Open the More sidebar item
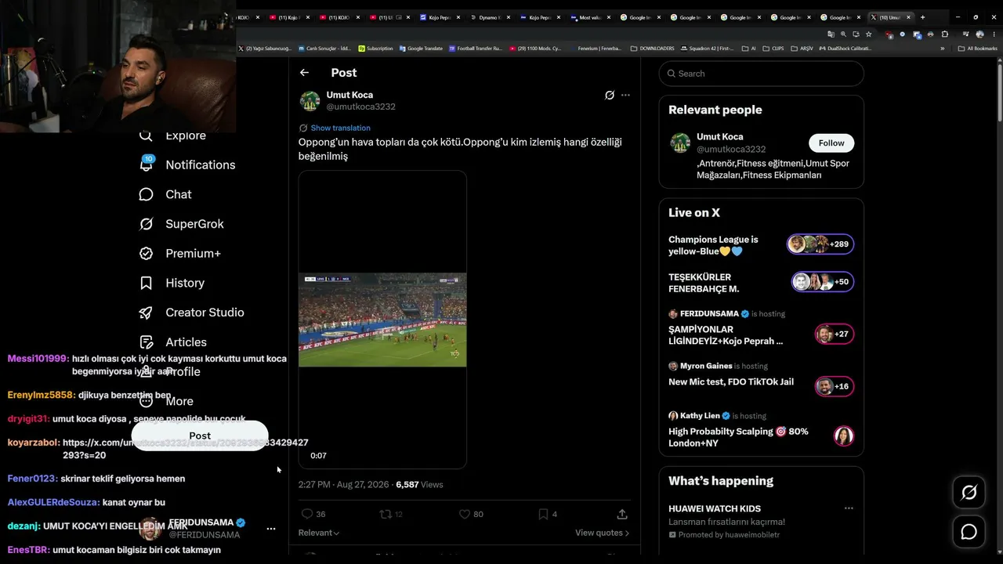The width and height of the screenshot is (1003, 564). (165, 401)
